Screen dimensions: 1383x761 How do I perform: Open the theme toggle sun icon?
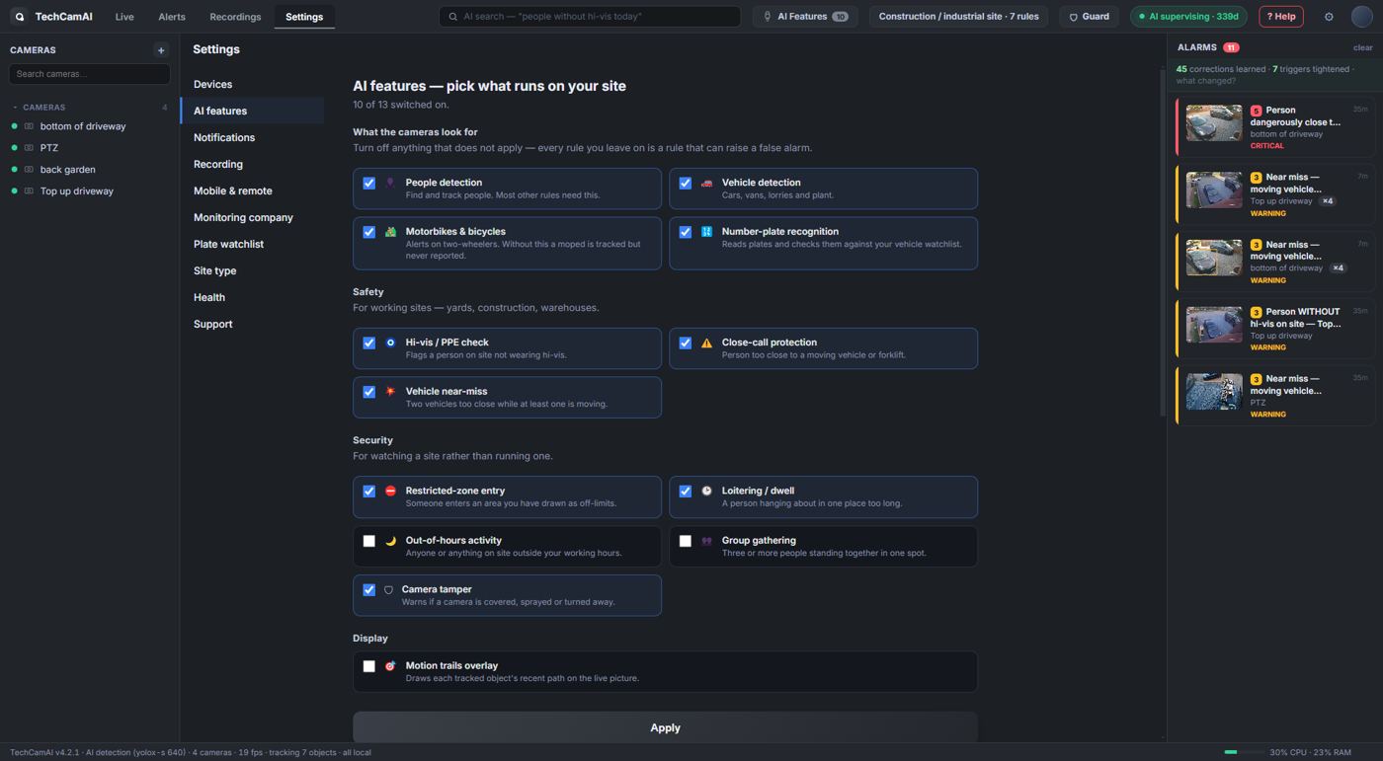[x=1329, y=17]
